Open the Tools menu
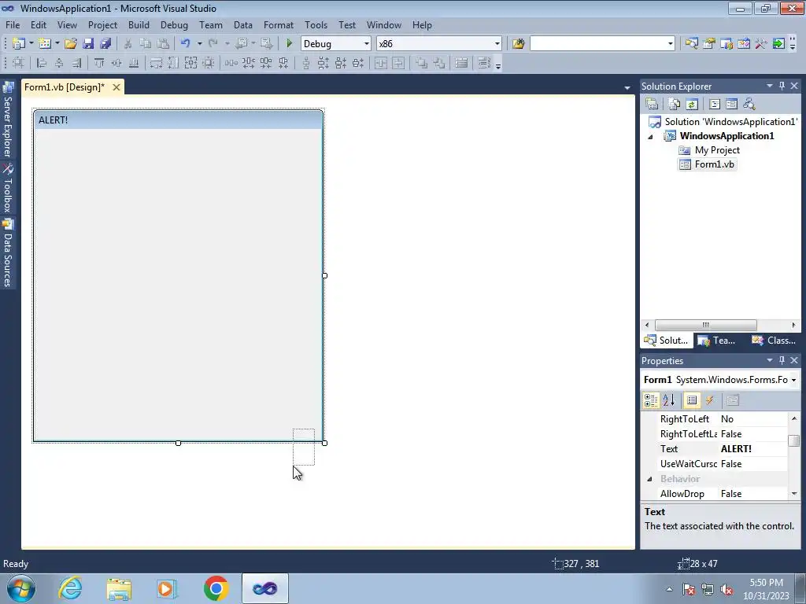This screenshot has height=604, width=806. click(x=316, y=25)
